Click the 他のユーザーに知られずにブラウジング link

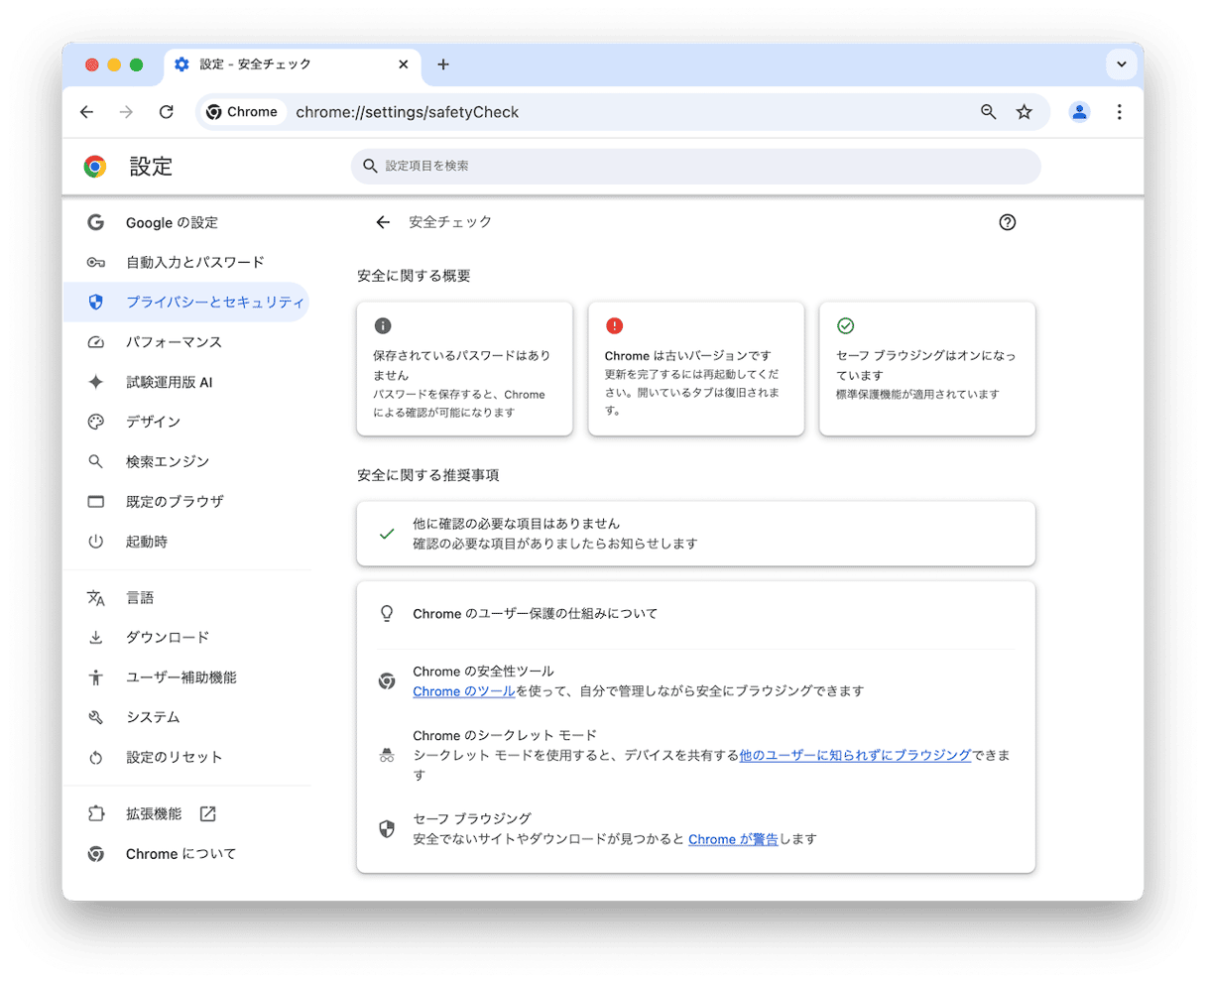point(855,755)
